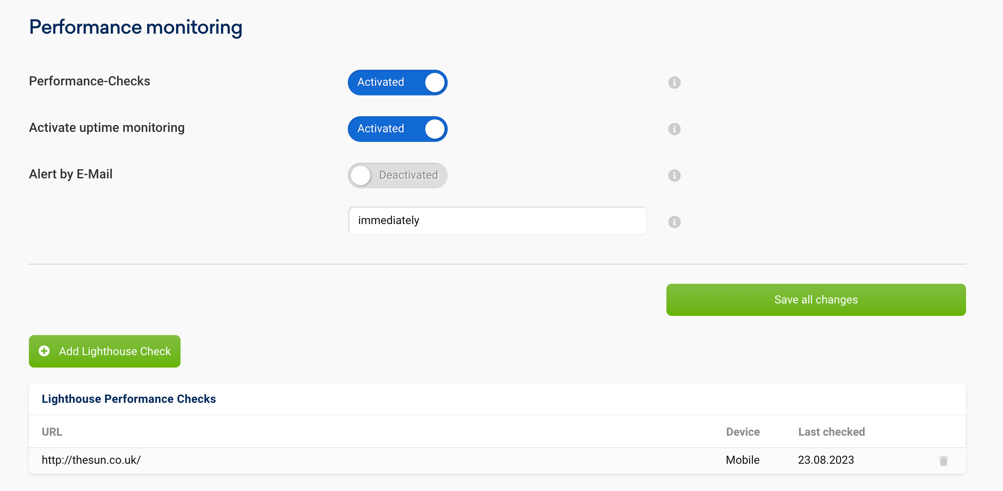Click the plus icon on Add Lighthouse Check

(x=44, y=351)
